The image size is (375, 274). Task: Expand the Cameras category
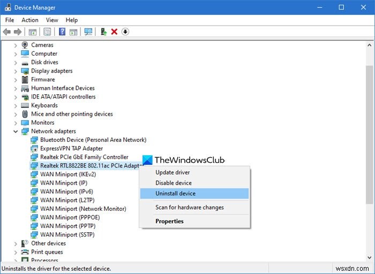point(16,45)
